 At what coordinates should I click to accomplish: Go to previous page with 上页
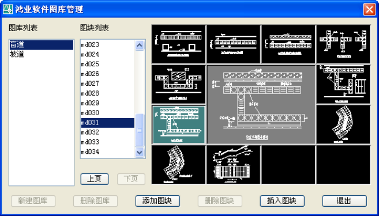pos(95,179)
